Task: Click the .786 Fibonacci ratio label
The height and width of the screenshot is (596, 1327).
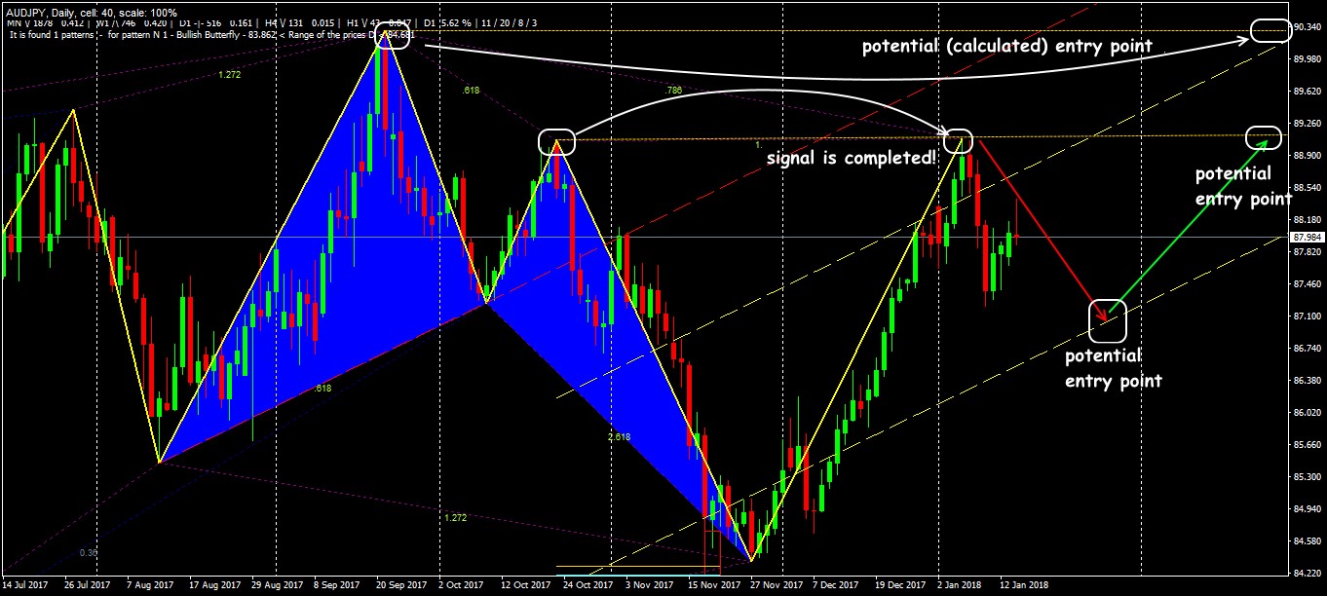Action: (x=672, y=91)
